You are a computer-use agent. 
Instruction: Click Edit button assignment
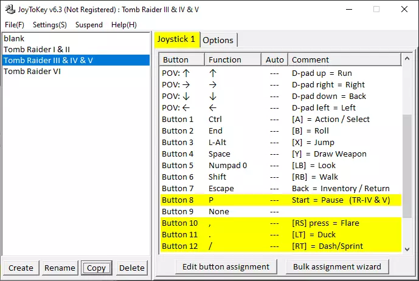pyautogui.click(x=226, y=266)
